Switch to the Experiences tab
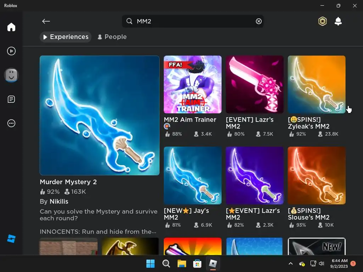 [66, 37]
